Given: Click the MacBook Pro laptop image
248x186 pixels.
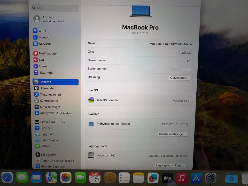Looking at the screenshot, I should point(141,11).
